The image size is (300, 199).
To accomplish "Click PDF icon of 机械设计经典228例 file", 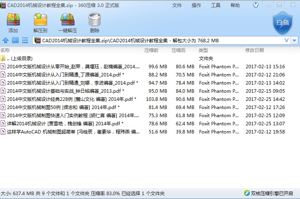I will 3,99.
